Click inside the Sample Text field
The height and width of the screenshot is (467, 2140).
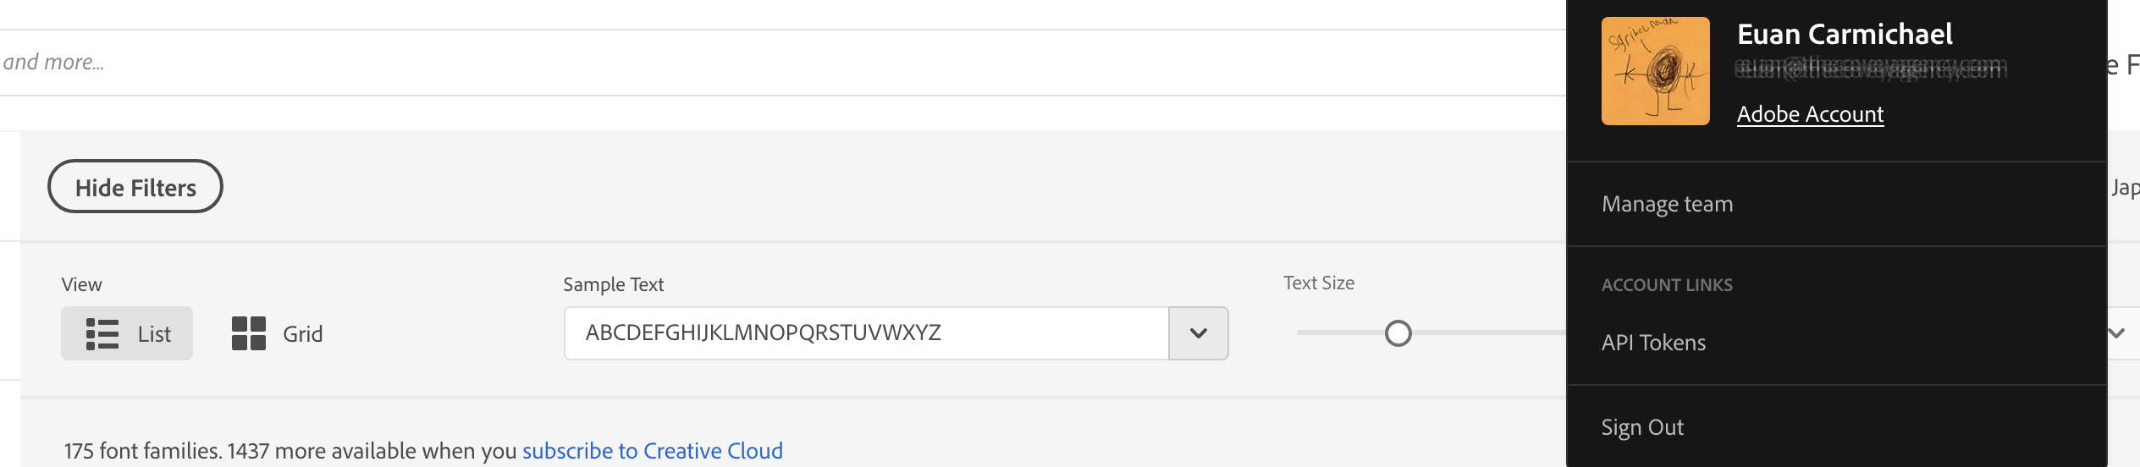click(x=867, y=333)
